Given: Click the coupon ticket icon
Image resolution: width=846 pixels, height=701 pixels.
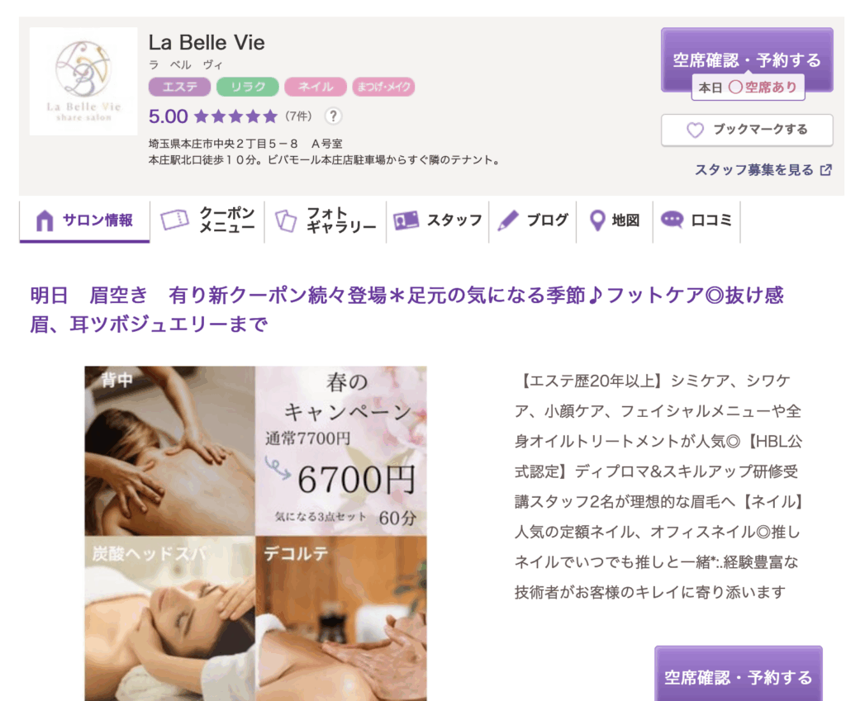Looking at the screenshot, I should coord(174,220).
